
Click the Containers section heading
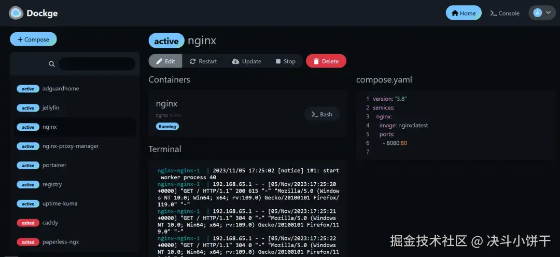coord(169,79)
